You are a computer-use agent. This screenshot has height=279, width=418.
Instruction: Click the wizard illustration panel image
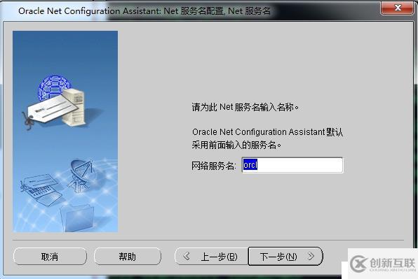click(65, 131)
